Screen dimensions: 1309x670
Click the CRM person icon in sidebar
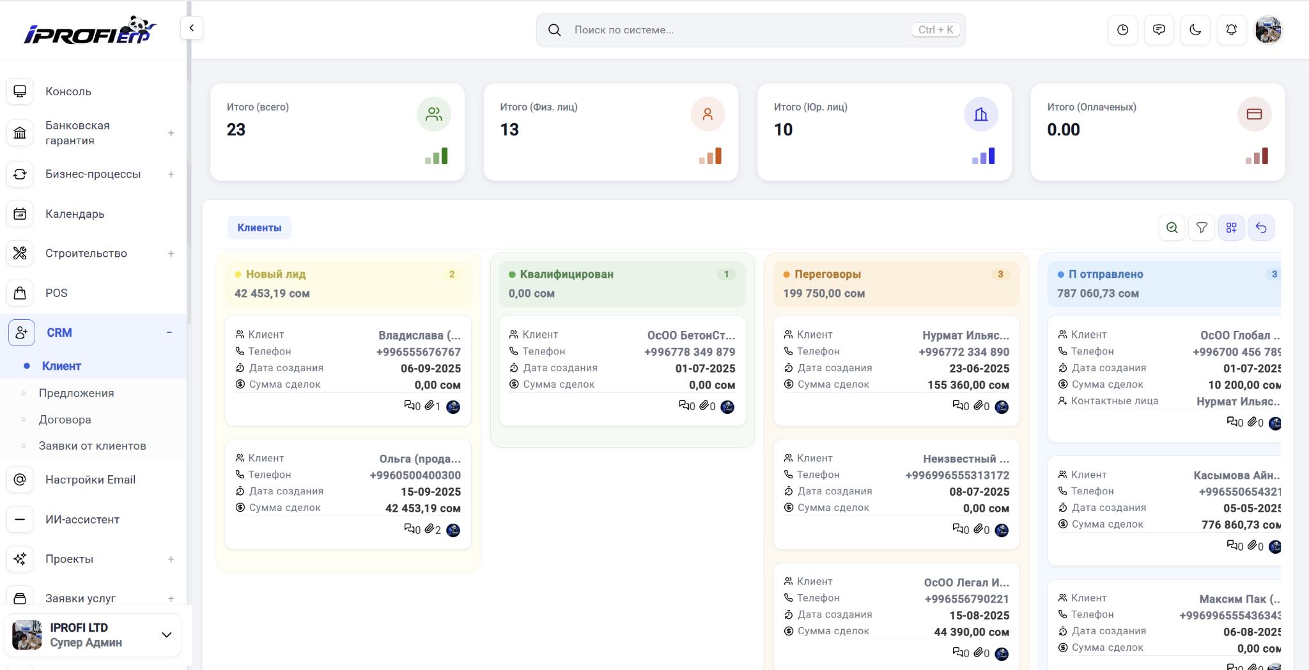click(x=21, y=333)
